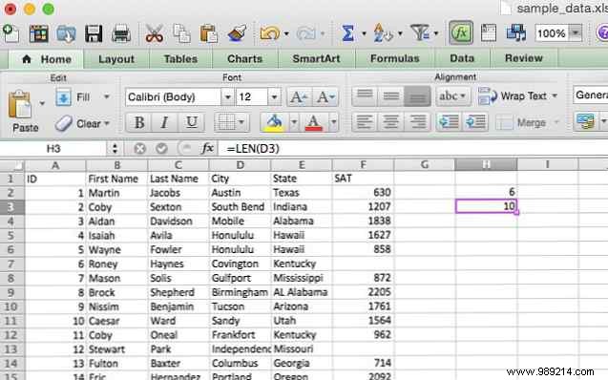The image size is (608, 380).
Task: Switch to the Charts tab
Action: (244, 58)
